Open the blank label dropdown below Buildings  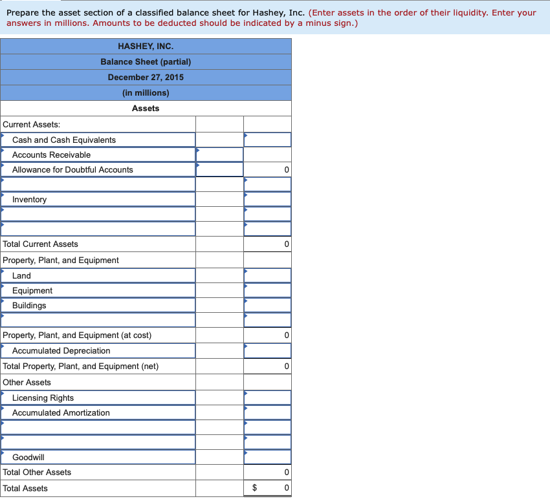pos(98,320)
